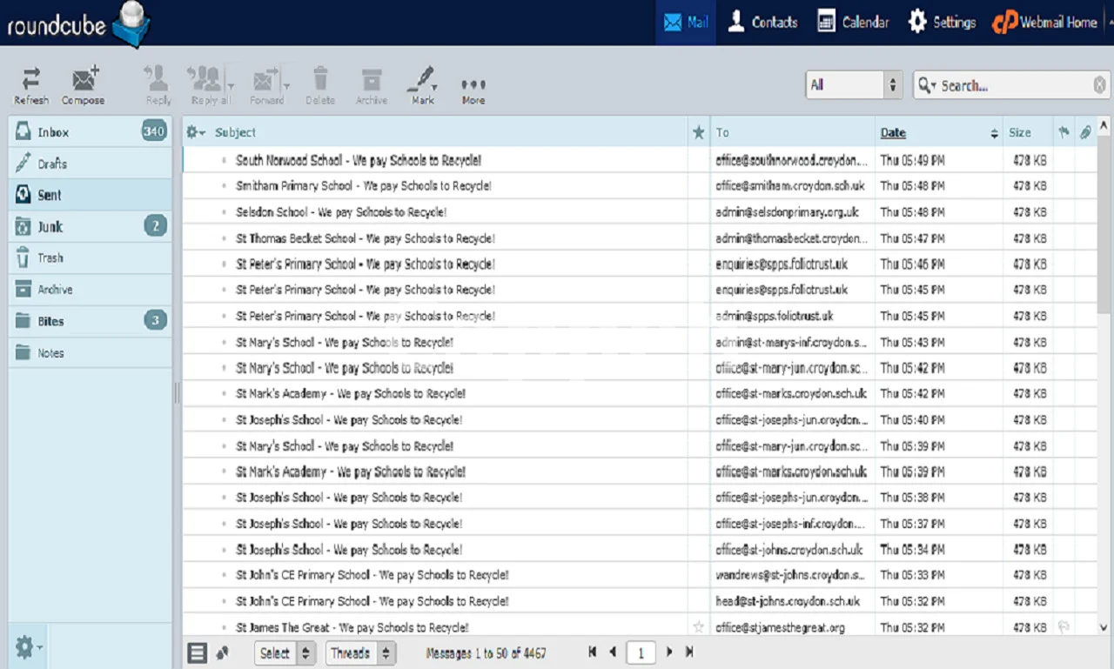The height and width of the screenshot is (669, 1114).
Task: Star the St James The Great message
Action: point(698,627)
